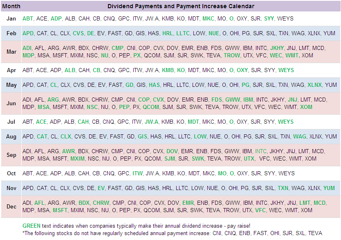Click green CMP in the Mar row
Image resolution: width=341 pixels, height=240 pixels.
point(117,48)
